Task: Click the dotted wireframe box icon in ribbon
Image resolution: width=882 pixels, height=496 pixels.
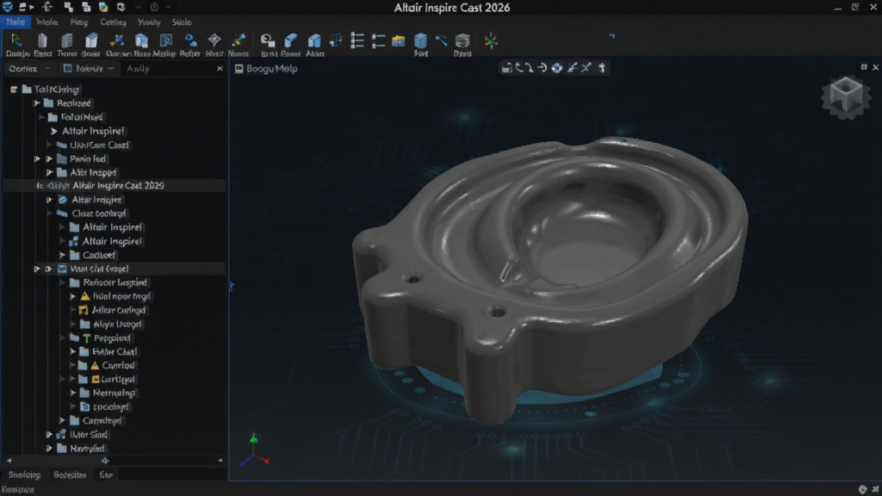Action: coord(336,40)
